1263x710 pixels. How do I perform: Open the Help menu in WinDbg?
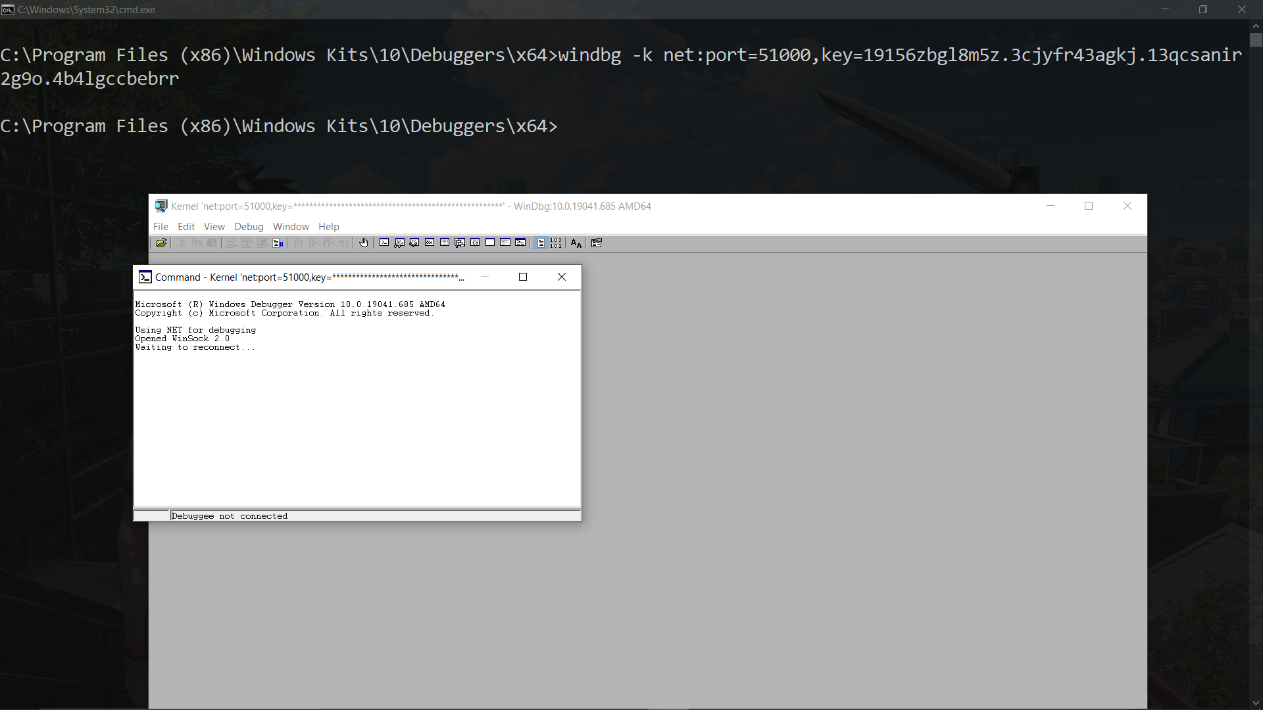pyautogui.click(x=329, y=227)
